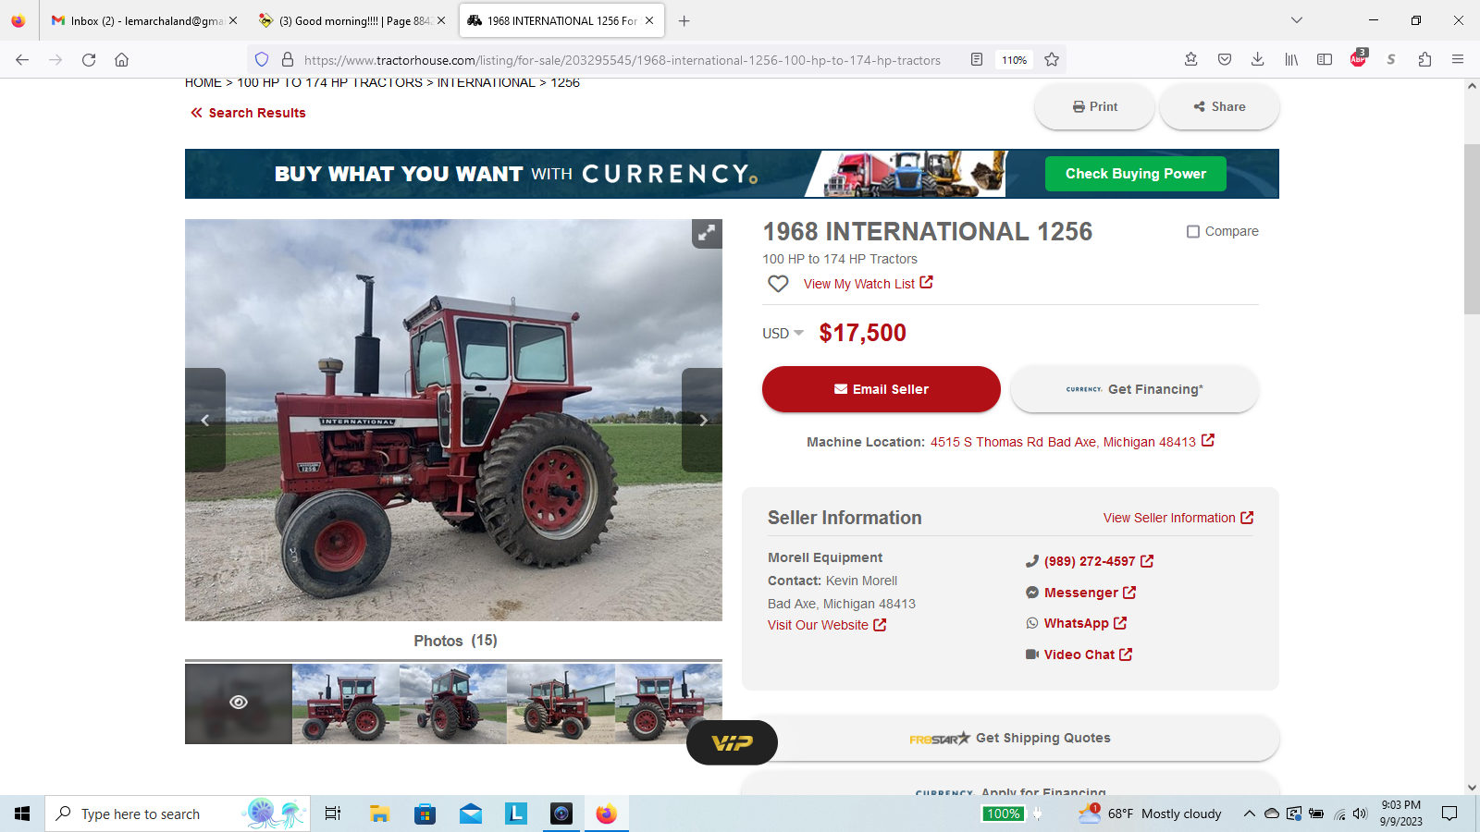Add listing to watch list heart icon
1480x832 pixels.
778,284
